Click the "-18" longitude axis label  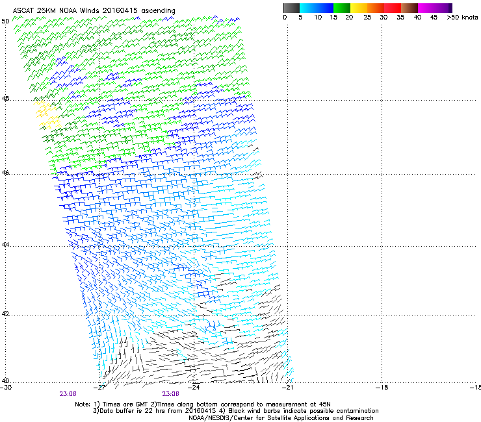(x=382, y=388)
